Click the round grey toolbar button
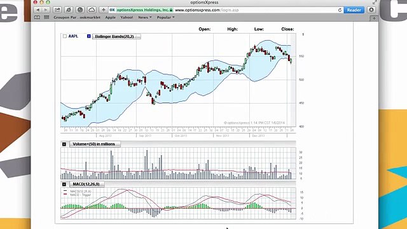The width and height of the screenshot is (407, 229). (80, 10)
